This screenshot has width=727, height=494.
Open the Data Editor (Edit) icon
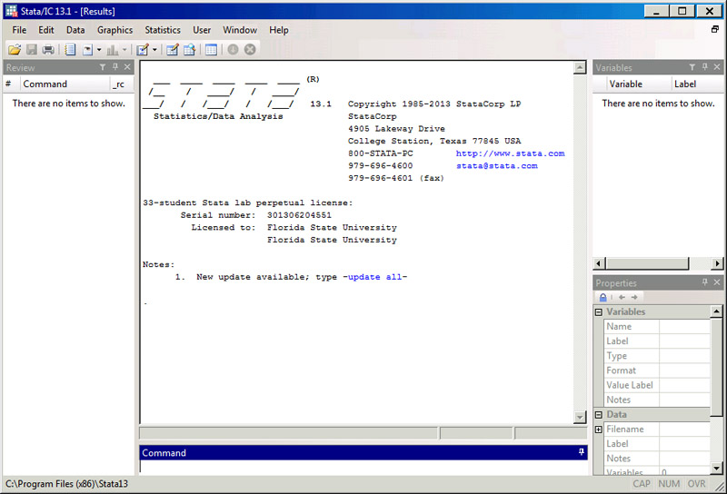(x=172, y=49)
